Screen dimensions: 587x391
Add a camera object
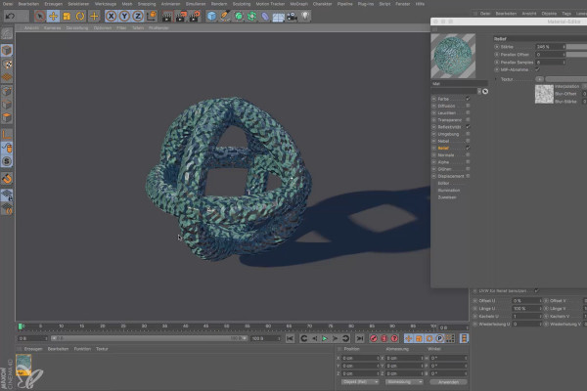[x=292, y=16]
